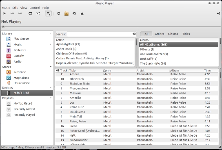
Task: Select artist Children Of Bodom (9)
Action: 95,54
